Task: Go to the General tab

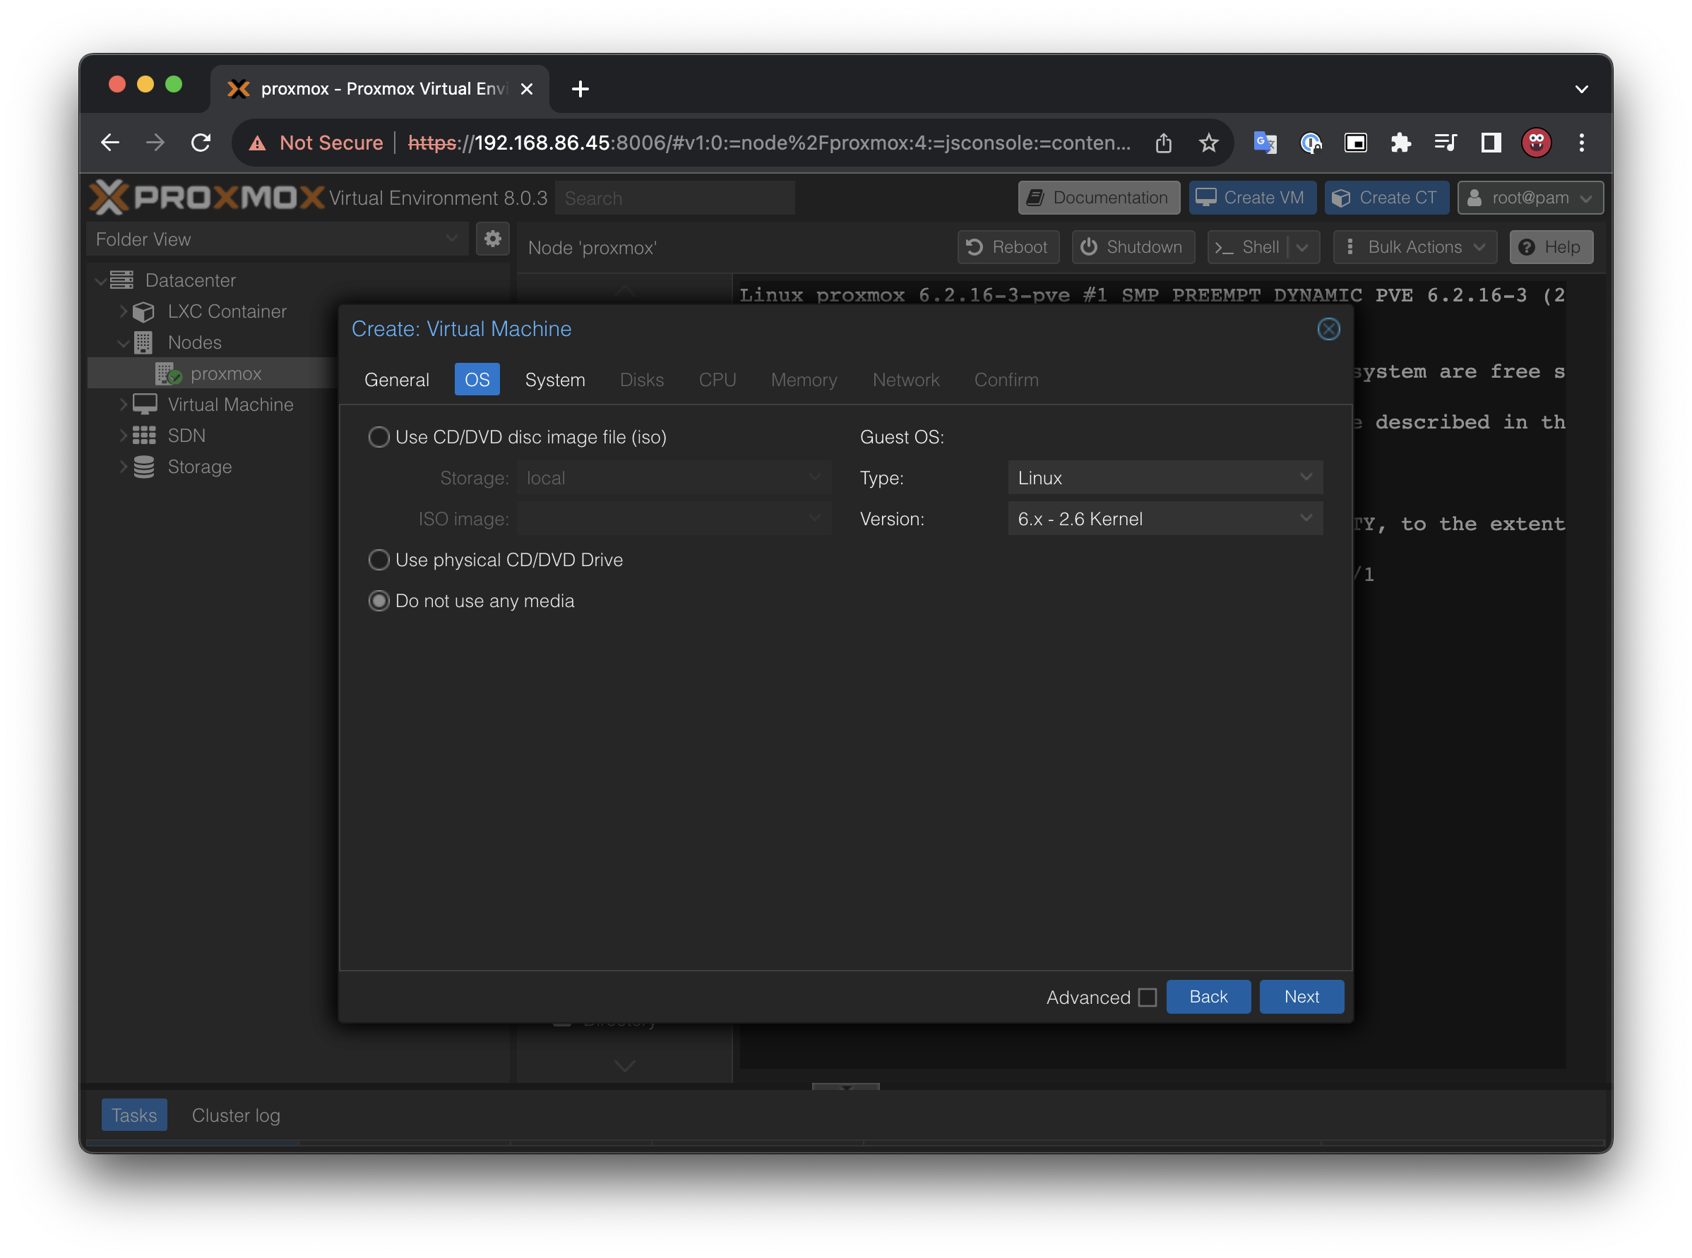Action: pos(396,379)
